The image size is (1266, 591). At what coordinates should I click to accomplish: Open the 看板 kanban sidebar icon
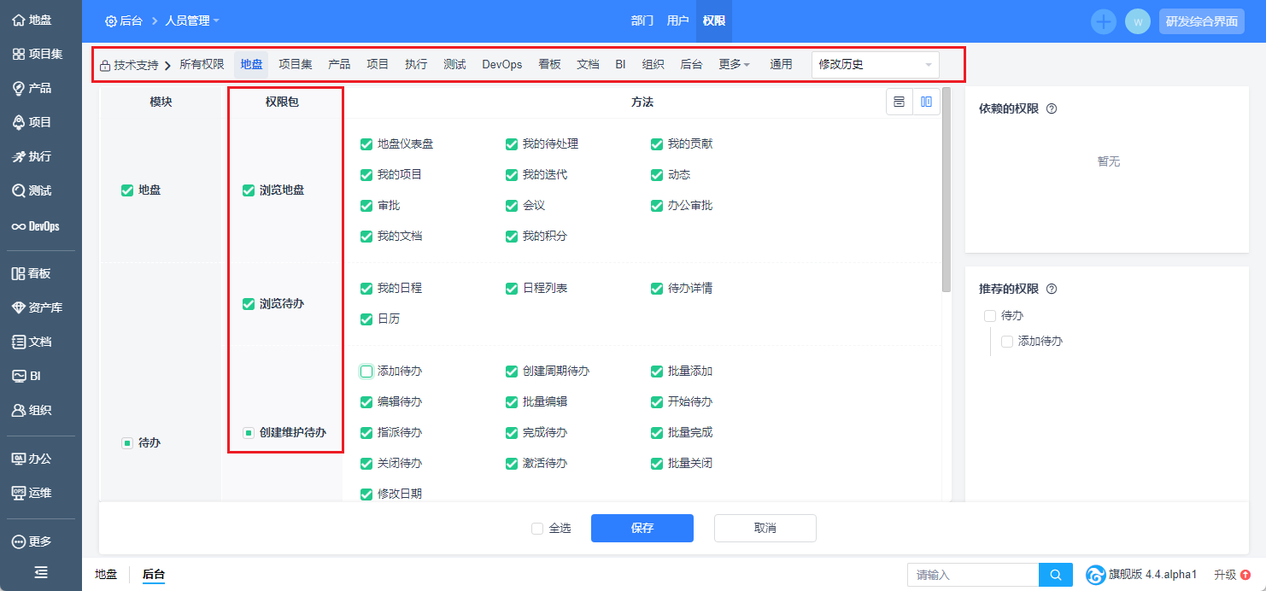point(32,273)
